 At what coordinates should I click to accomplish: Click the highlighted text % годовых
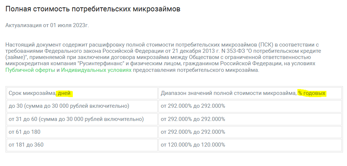(x=312, y=93)
